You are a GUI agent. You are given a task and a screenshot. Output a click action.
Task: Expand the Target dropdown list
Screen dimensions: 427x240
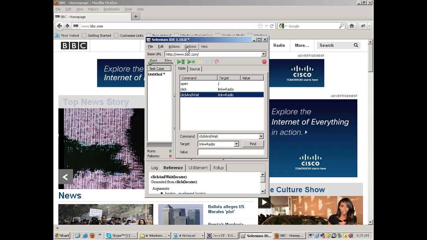236,144
